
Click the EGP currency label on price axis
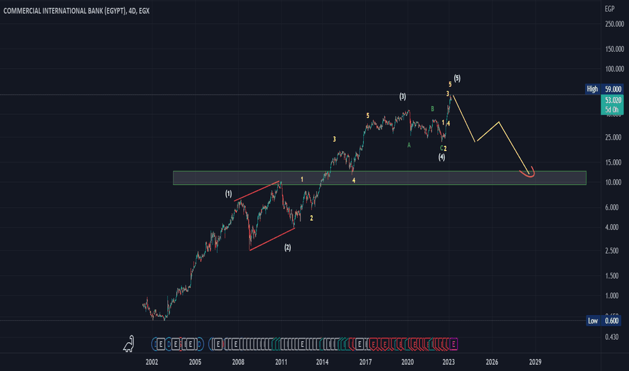coord(609,8)
